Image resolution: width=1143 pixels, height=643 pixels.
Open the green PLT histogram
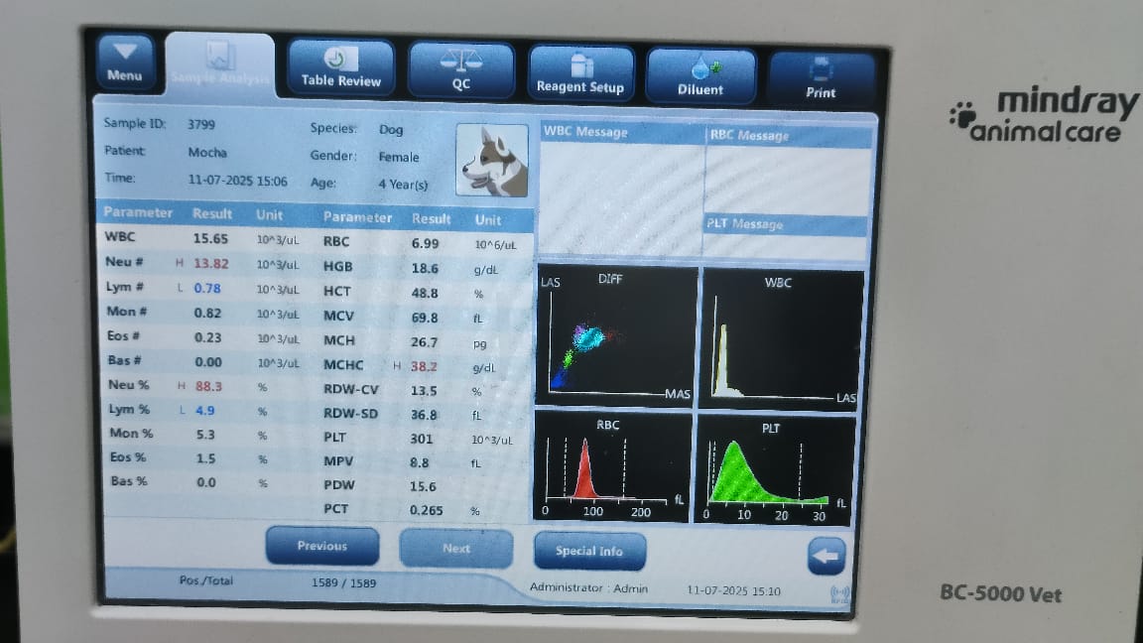pyautogui.click(x=776, y=469)
